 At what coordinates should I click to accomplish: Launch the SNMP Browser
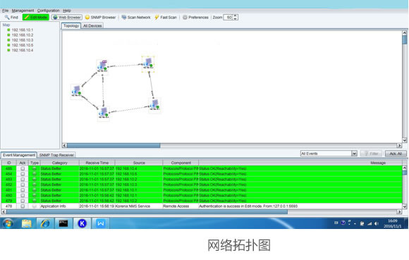[x=100, y=17]
